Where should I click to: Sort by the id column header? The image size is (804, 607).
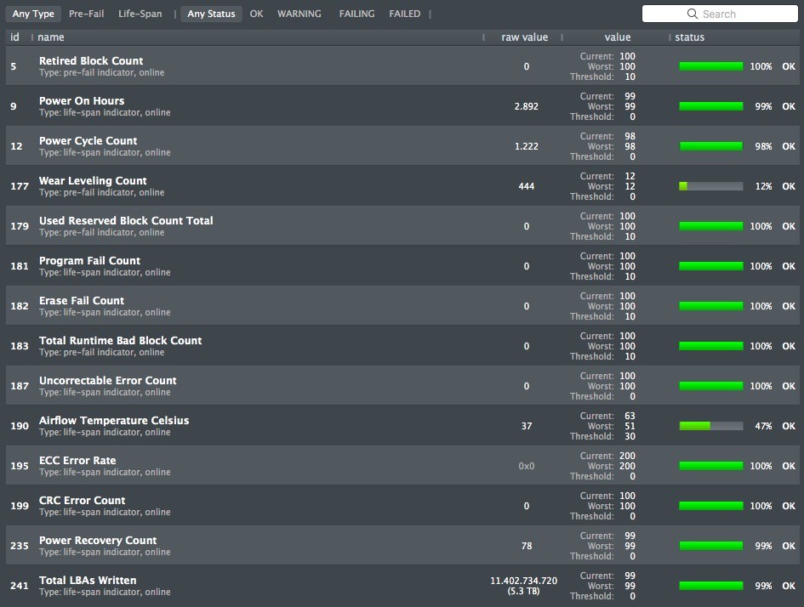tap(14, 37)
